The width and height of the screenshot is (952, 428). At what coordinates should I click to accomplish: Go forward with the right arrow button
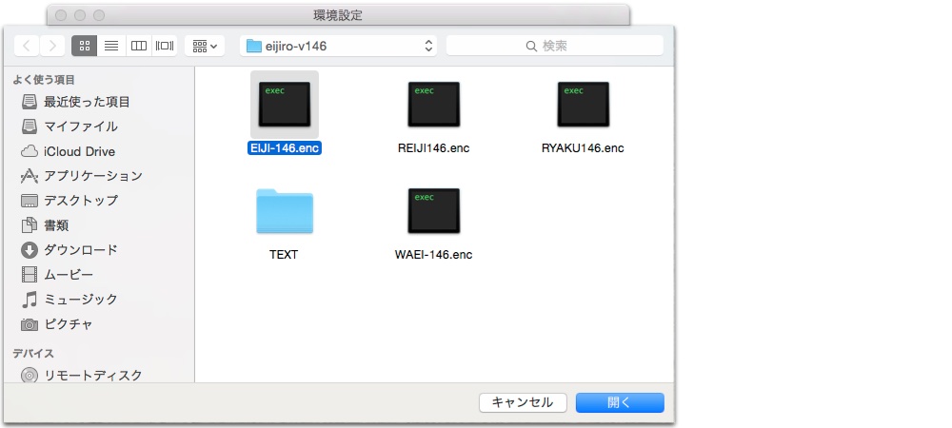[x=52, y=46]
